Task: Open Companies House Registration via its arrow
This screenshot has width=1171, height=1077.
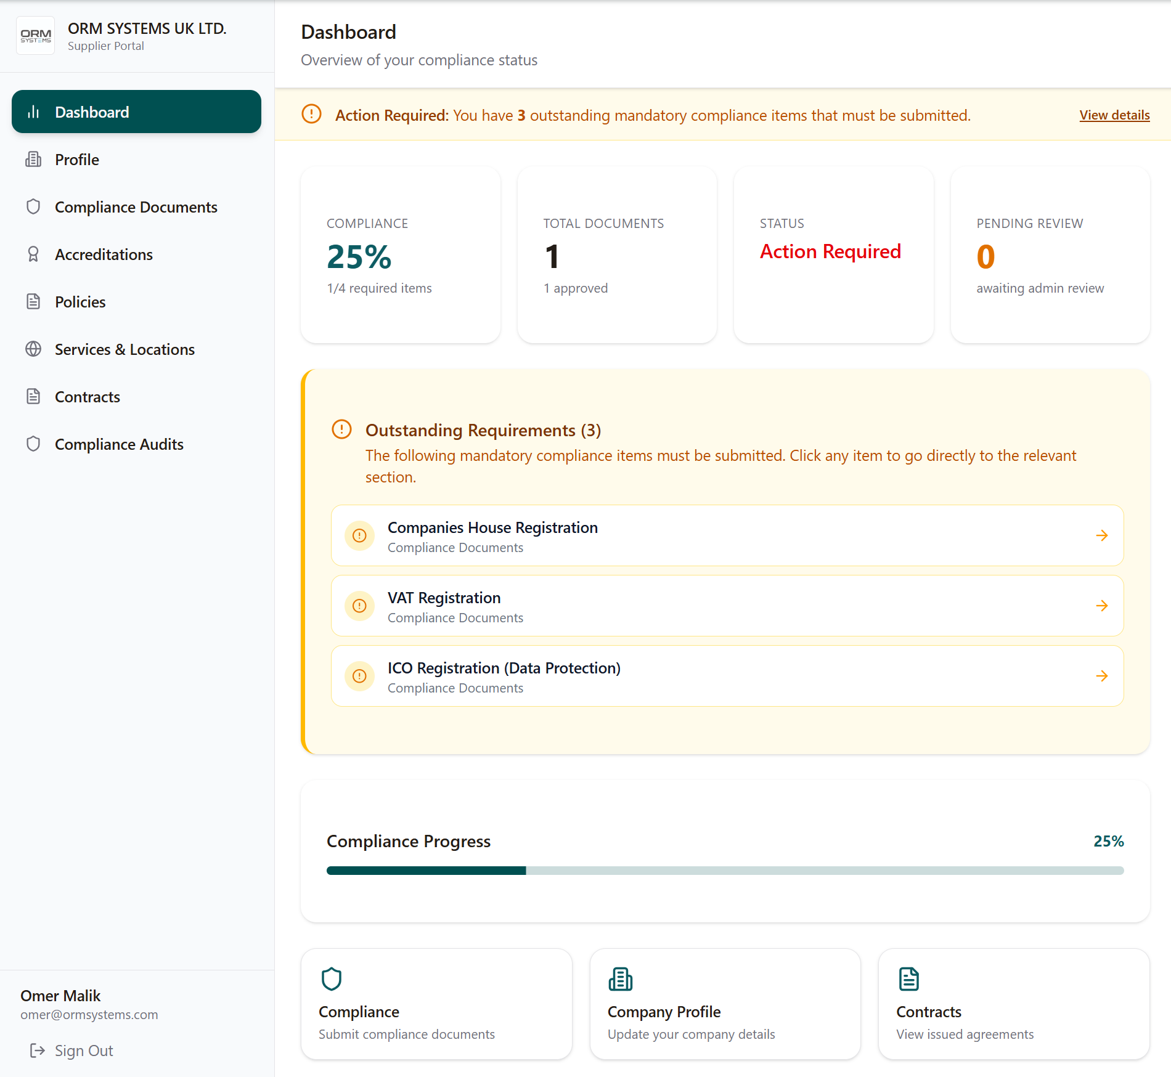Action: pos(1102,536)
